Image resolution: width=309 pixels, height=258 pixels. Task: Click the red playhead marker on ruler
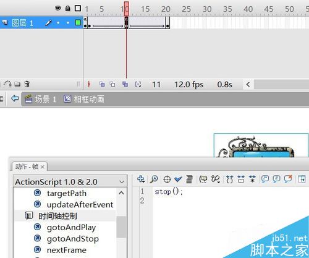pyautogui.click(x=127, y=9)
